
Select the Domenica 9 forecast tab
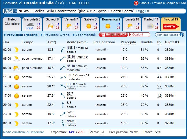pos(111,24)
